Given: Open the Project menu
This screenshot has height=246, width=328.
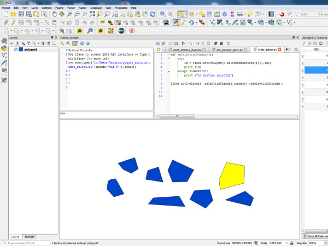Looking at the screenshot, I should pyautogui.click(x=6, y=8).
